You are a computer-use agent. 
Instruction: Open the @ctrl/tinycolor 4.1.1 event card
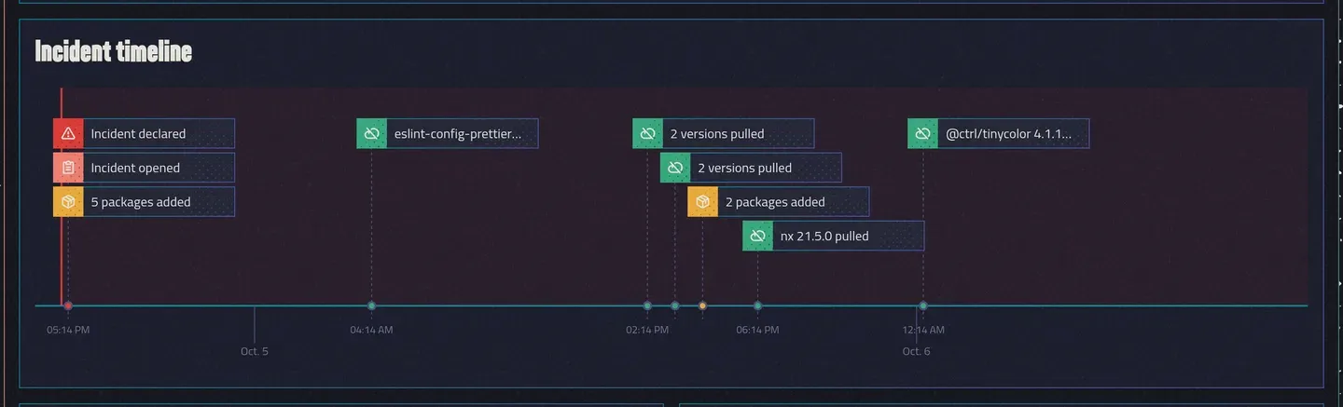(998, 133)
